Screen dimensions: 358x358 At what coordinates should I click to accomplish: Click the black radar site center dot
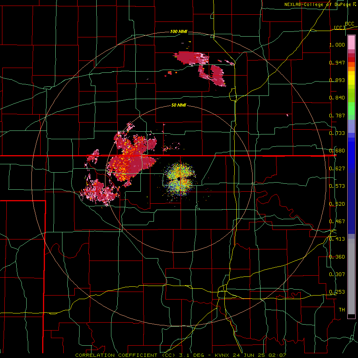(x=179, y=179)
